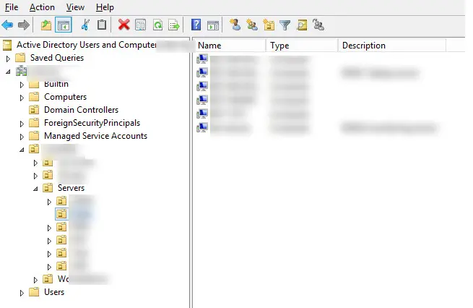Sort by the Name column header

click(229, 46)
